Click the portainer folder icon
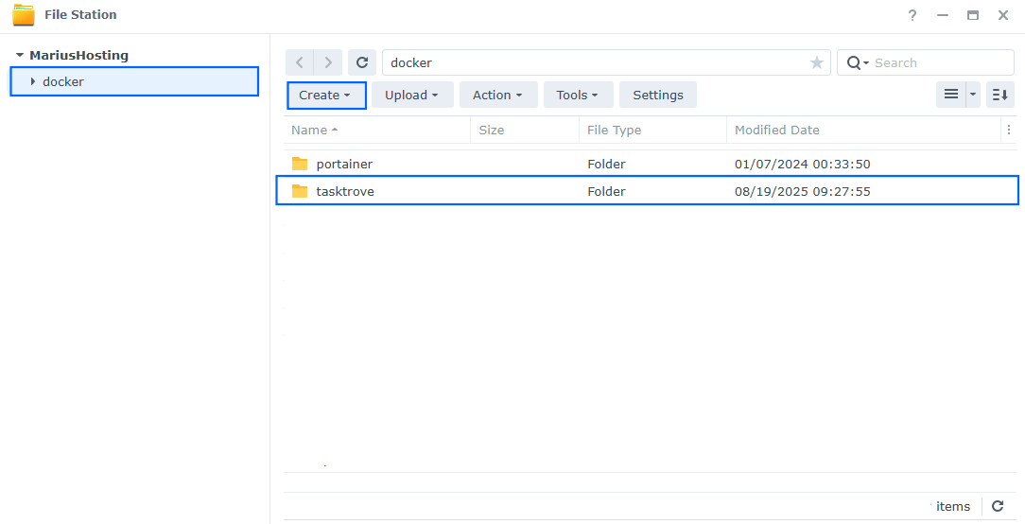The width and height of the screenshot is (1025, 524). 300,164
